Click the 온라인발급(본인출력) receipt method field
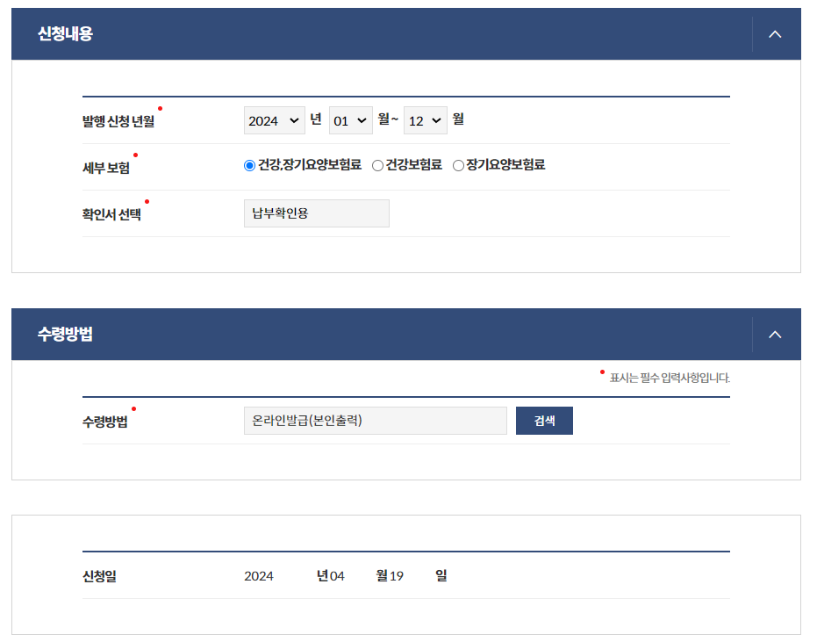817x642 pixels. click(375, 420)
